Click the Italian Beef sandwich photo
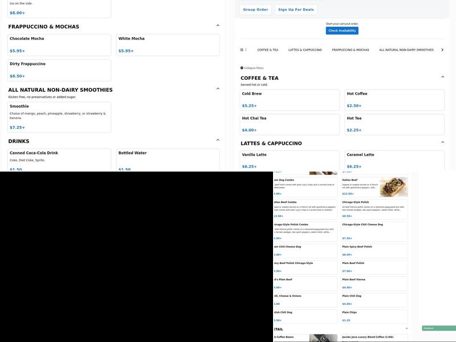 [393, 187]
